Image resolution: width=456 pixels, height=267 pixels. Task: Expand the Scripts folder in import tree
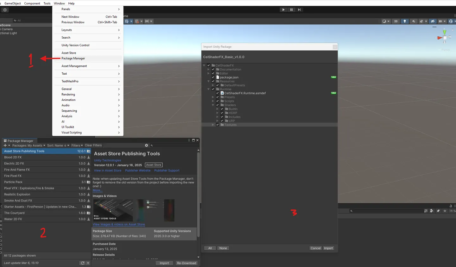[213, 101]
